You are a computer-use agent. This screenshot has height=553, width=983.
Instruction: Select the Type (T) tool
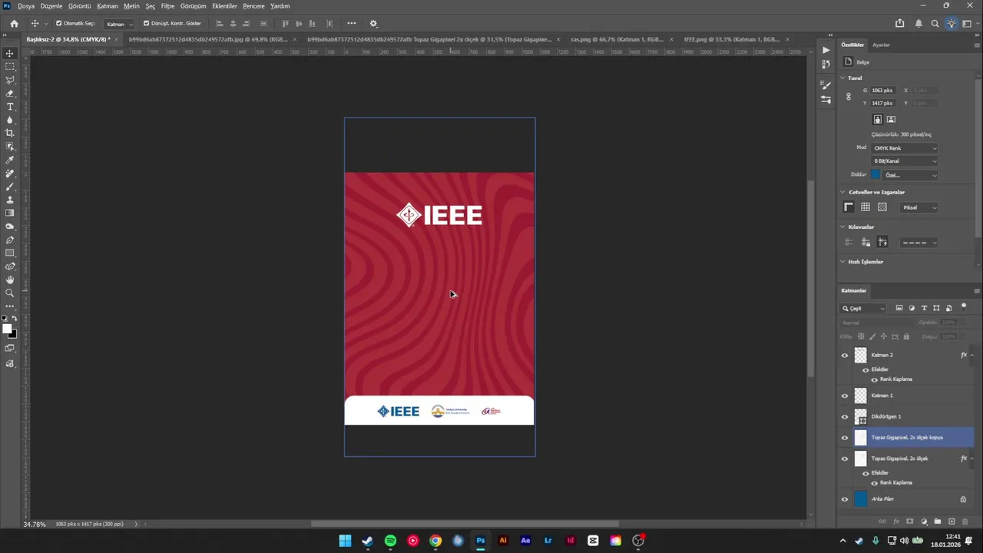(x=10, y=107)
